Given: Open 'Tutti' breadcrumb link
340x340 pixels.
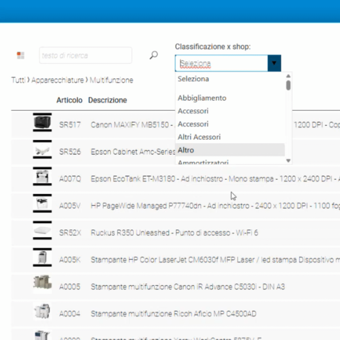Looking at the screenshot, I should click(x=19, y=80).
